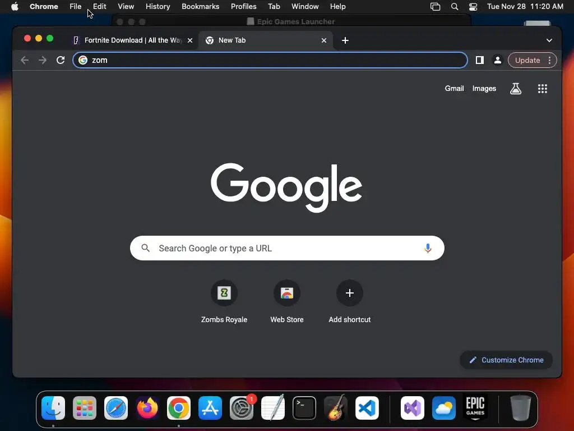Open a new tab with the plus button

tap(345, 40)
